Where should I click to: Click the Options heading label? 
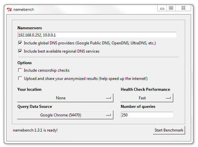25,63
